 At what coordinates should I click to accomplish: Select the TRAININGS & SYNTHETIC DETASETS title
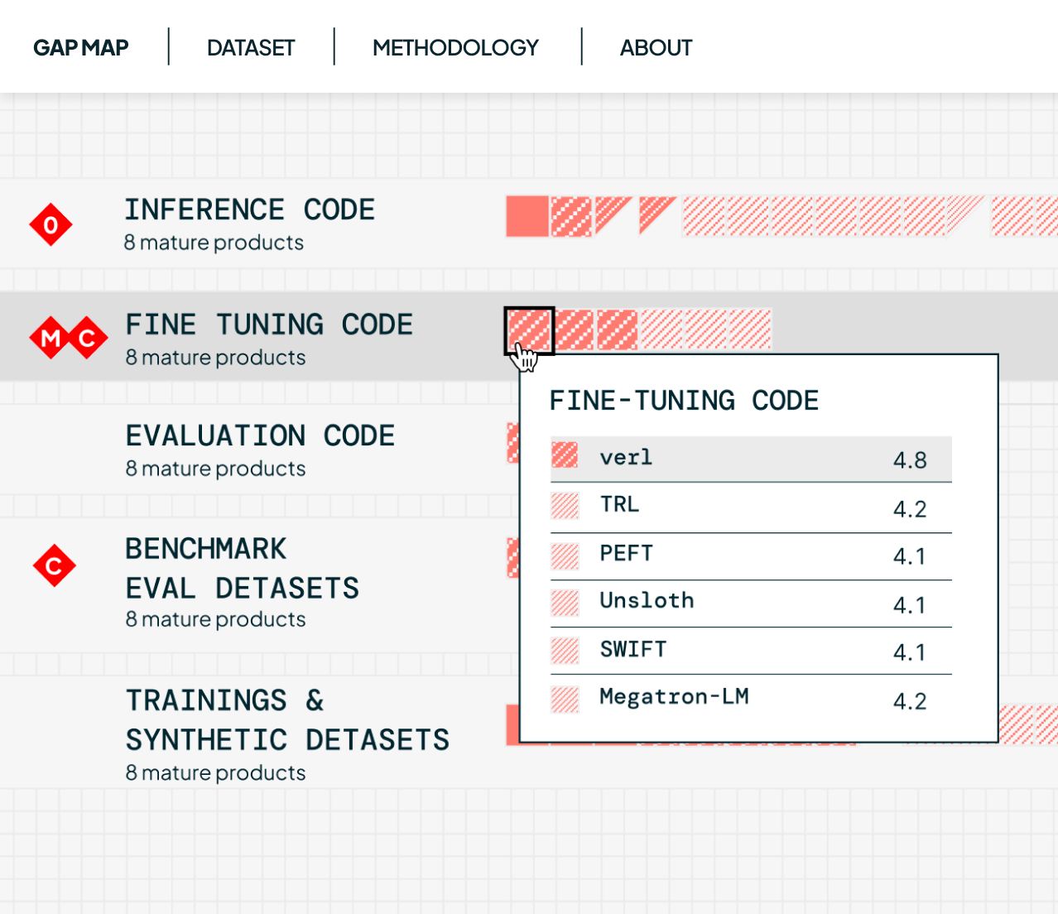(287, 719)
